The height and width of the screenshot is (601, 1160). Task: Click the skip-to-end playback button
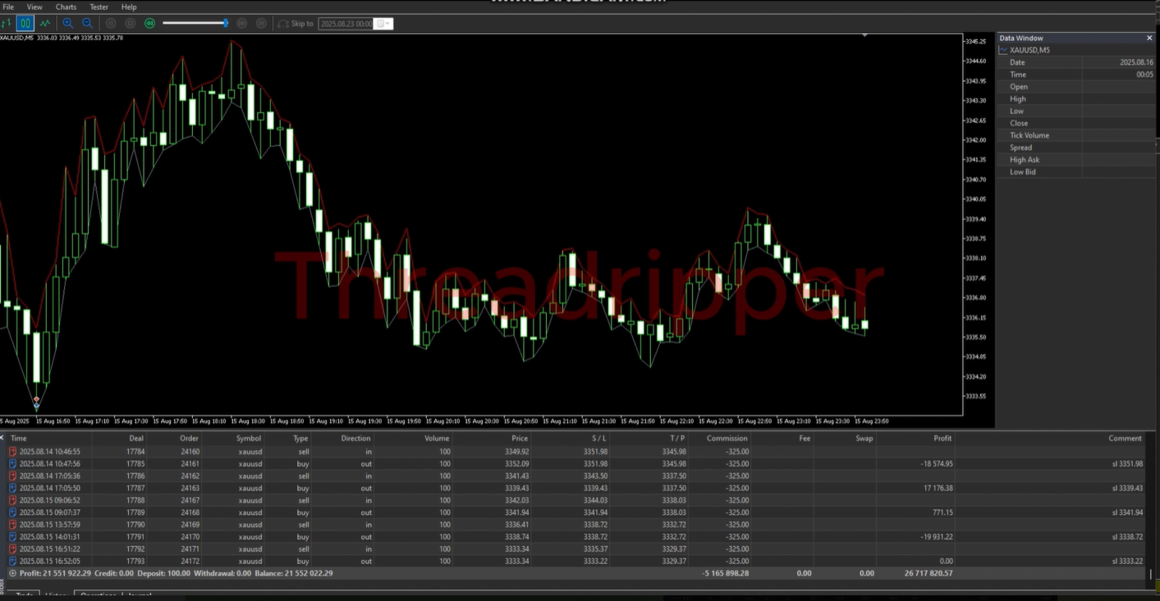coord(261,24)
